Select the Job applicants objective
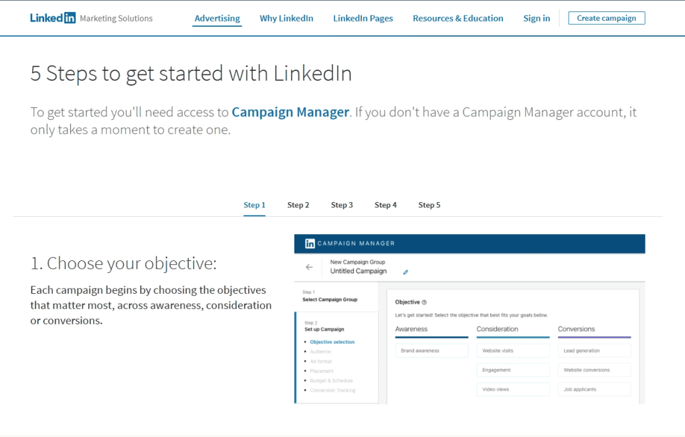Viewport: 685px width, 437px height. click(x=594, y=389)
